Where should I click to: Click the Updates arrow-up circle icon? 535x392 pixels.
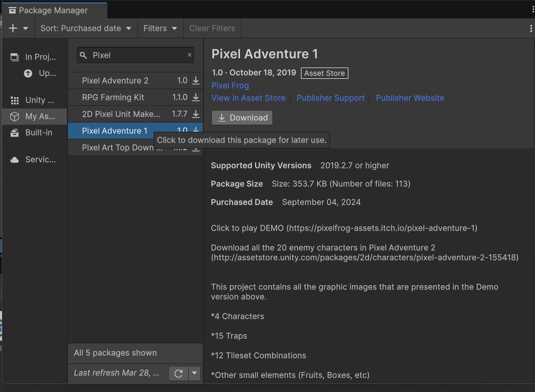(28, 73)
